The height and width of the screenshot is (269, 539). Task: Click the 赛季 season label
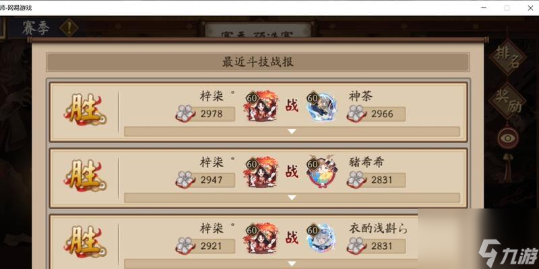coord(36,28)
